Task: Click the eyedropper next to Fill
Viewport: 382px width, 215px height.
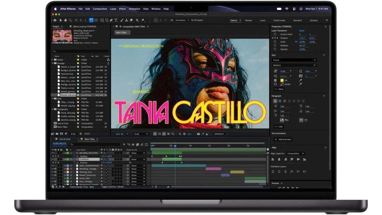Action: coord(300,81)
